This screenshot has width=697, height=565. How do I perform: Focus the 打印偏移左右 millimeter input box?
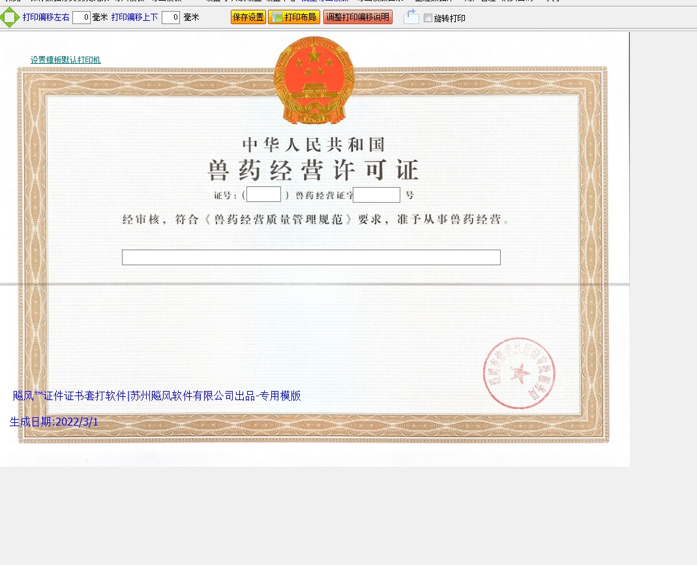coord(82,18)
